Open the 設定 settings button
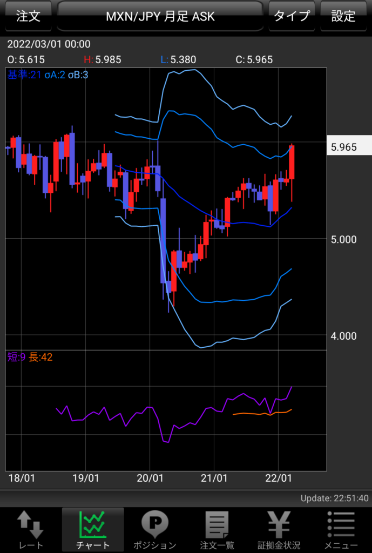Viewport: 372px width, 553px height. pyautogui.click(x=343, y=16)
